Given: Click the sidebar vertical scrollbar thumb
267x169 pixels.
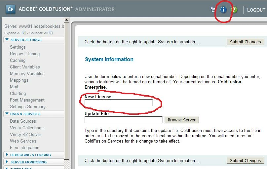Looking at the screenshot, I should (67, 91).
